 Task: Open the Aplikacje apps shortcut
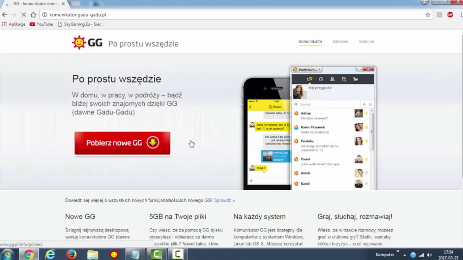click(14, 24)
